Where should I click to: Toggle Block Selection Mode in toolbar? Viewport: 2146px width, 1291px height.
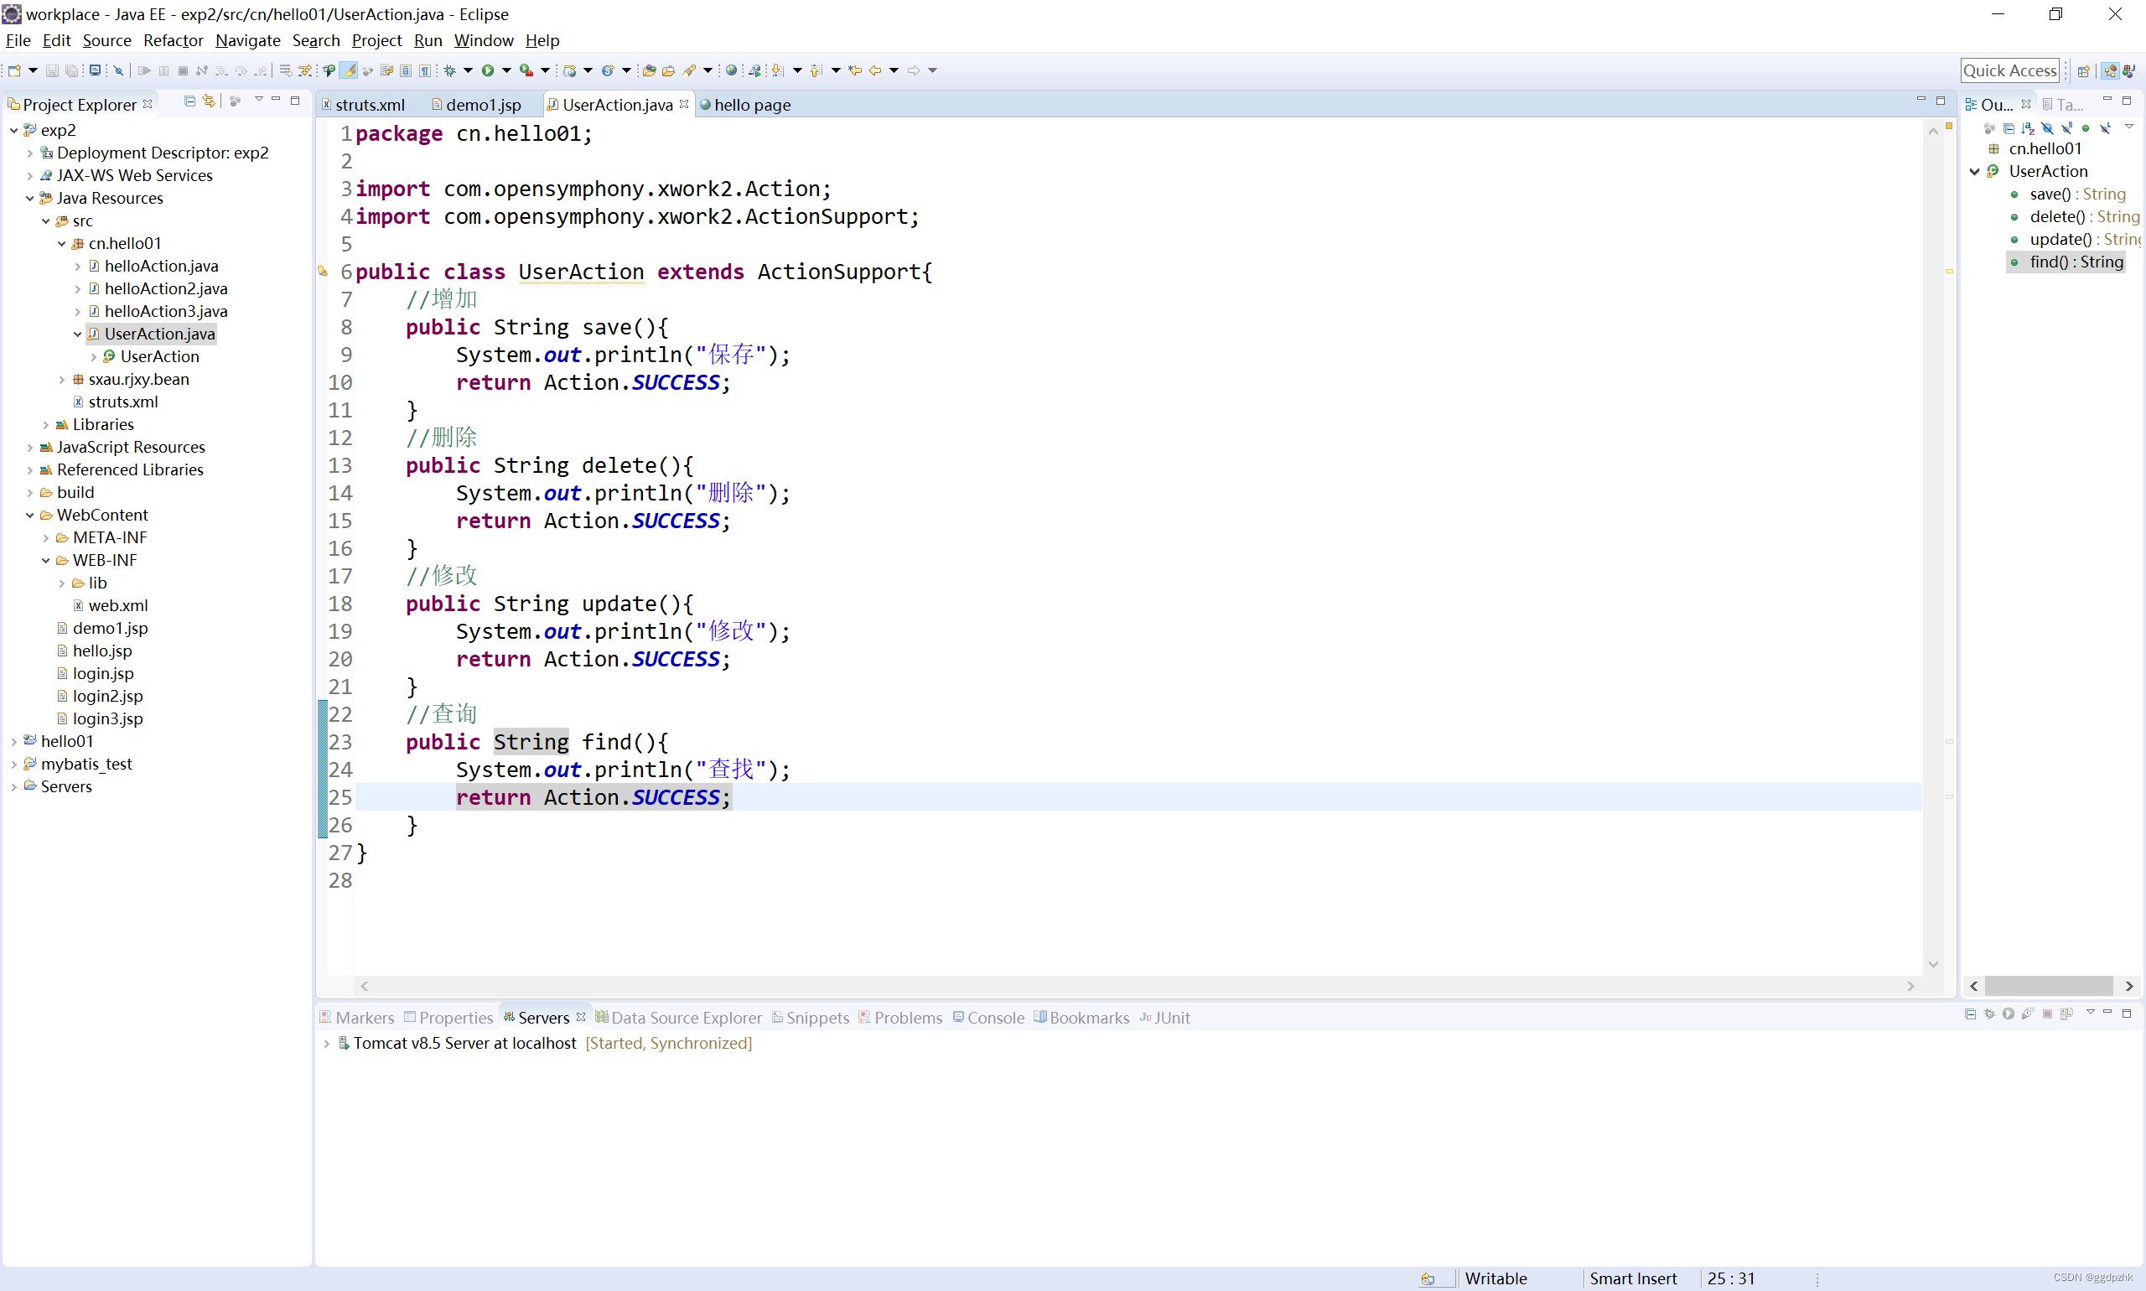coord(406,70)
